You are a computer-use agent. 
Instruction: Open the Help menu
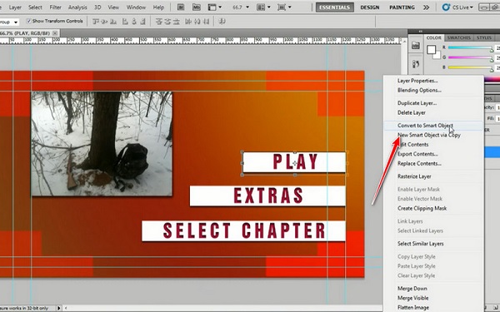pyautogui.click(x=158, y=7)
